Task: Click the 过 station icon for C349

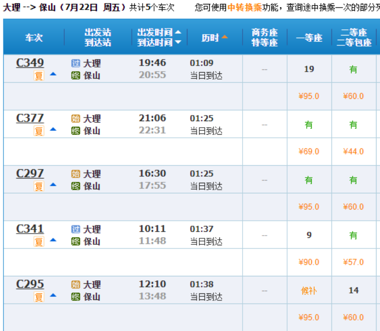Action: pos(76,63)
